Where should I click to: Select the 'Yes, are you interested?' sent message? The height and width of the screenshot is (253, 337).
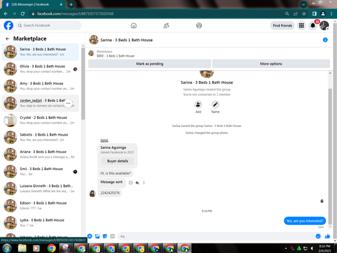point(305,221)
